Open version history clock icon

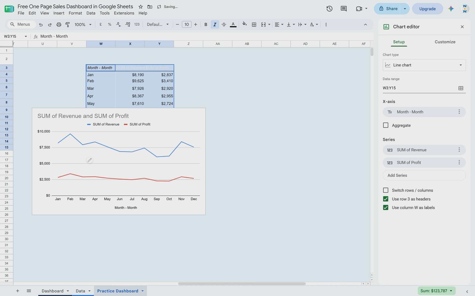(329, 9)
